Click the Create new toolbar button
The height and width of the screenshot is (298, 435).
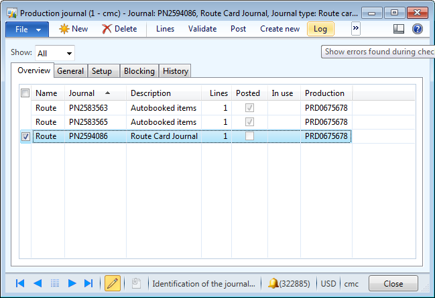[279, 29]
